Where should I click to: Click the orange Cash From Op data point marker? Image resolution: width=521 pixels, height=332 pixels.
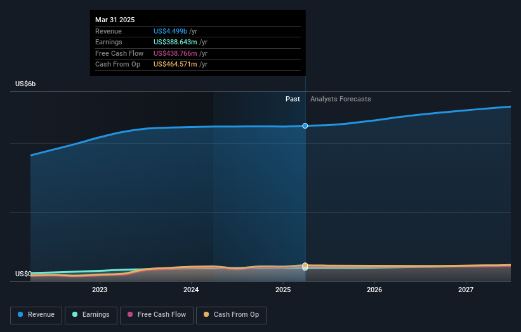pyautogui.click(x=305, y=265)
